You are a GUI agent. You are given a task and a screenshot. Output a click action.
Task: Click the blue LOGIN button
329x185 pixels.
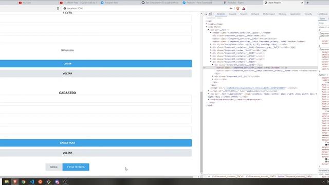tap(96, 64)
